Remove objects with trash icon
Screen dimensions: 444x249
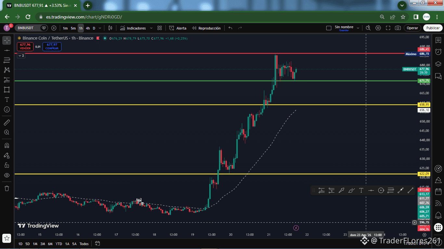(7, 188)
